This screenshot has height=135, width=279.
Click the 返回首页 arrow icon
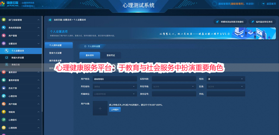[x=263, y=4]
